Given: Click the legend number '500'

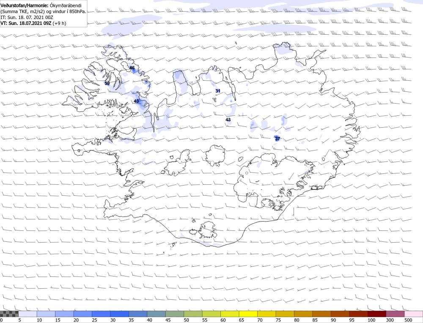Looking at the screenshot, I should pyautogui.click(x=408, y=320).
